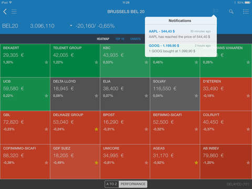Click the BEL20 index value 3.096,110
252x189 pixels.
click(42, 26)
